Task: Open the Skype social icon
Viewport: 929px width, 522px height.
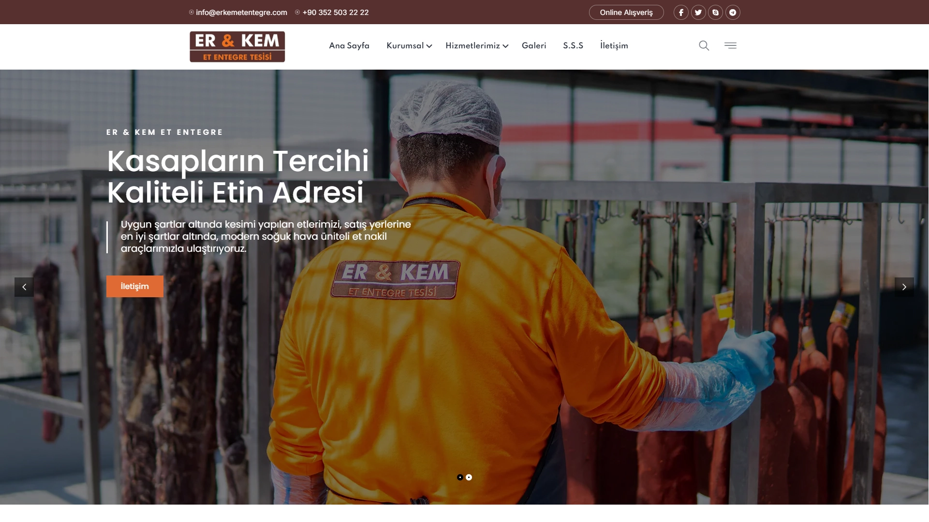Action: (x=716, y=13)
